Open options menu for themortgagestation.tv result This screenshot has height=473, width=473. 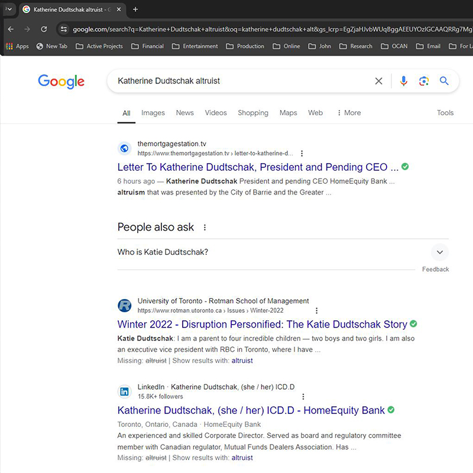[302, 154]
